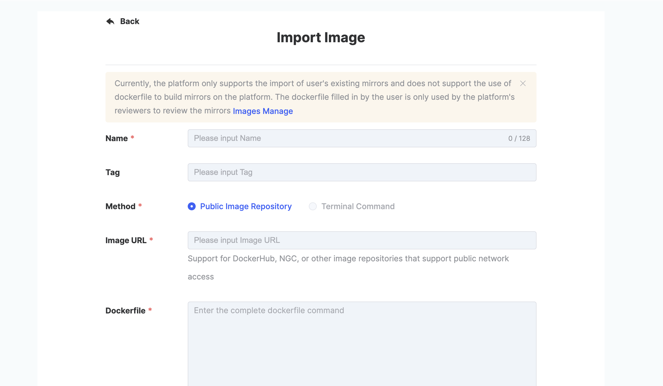Click the DockerHub, NGC support hint text
Viewport: 663px width, 386px height.
pos(348,258)
